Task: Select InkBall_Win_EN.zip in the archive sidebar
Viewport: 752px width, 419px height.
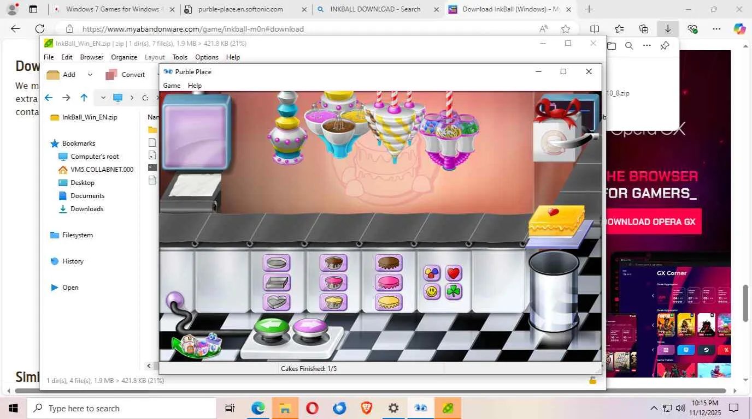Action: pos(84,117)
